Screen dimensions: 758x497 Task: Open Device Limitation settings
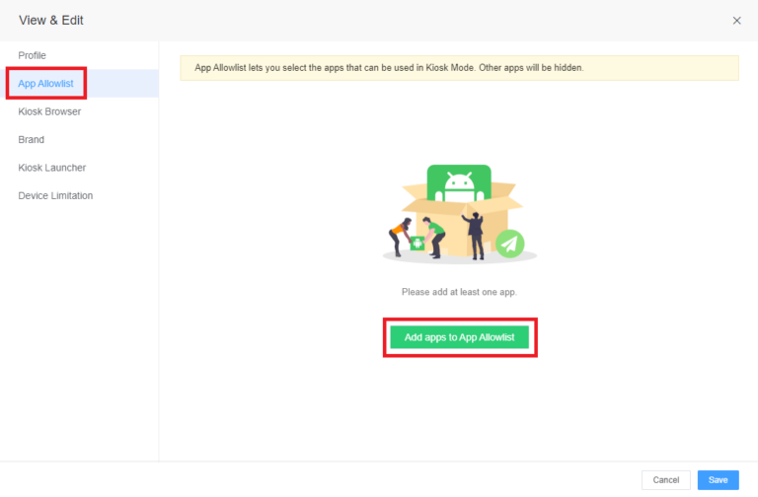tap(55, 195)
